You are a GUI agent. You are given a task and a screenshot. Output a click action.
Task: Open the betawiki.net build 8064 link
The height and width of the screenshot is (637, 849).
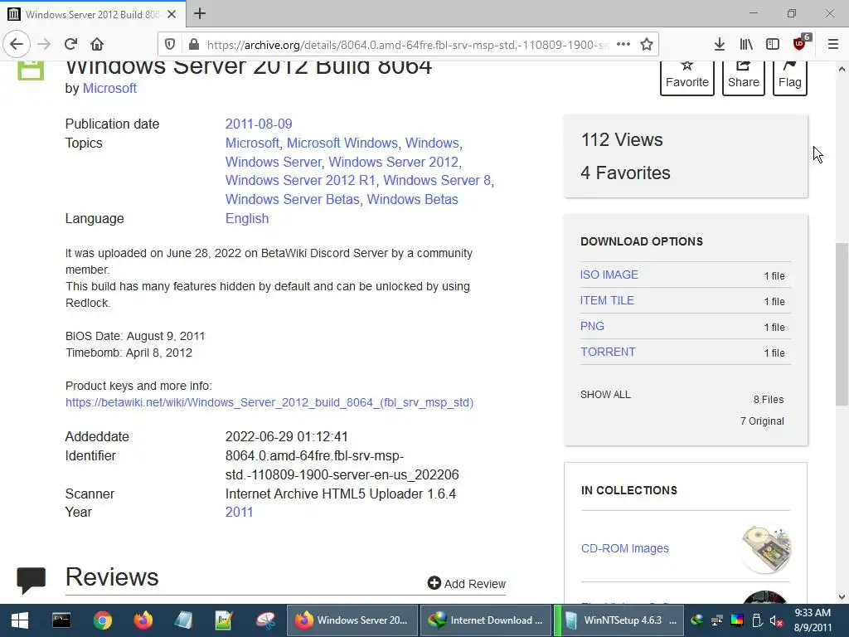(x=269, y=402)
